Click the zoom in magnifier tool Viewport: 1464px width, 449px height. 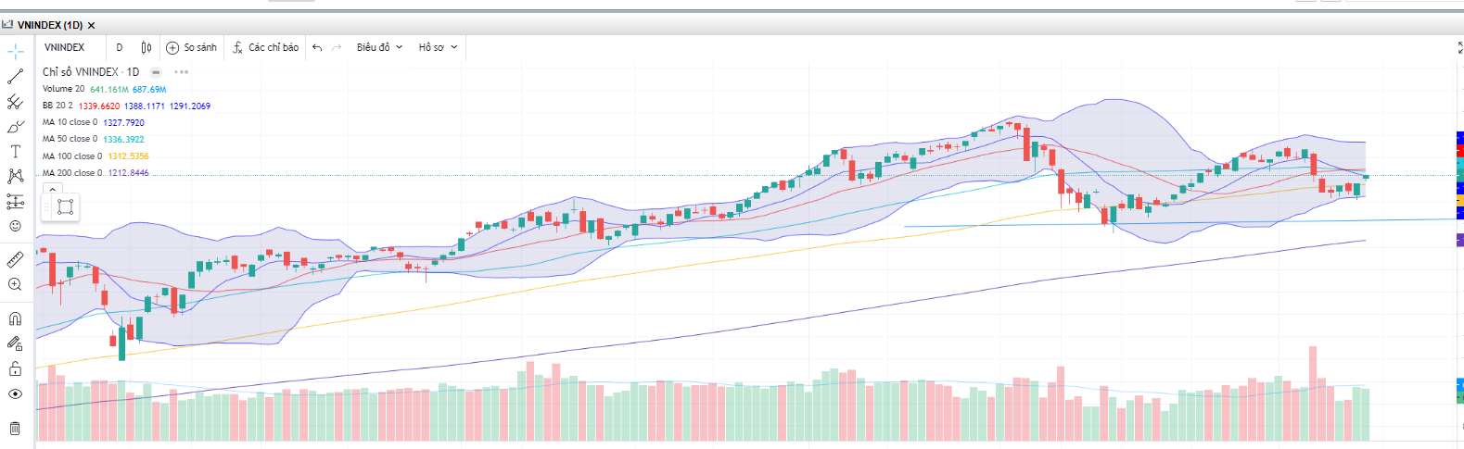point(16,285)
